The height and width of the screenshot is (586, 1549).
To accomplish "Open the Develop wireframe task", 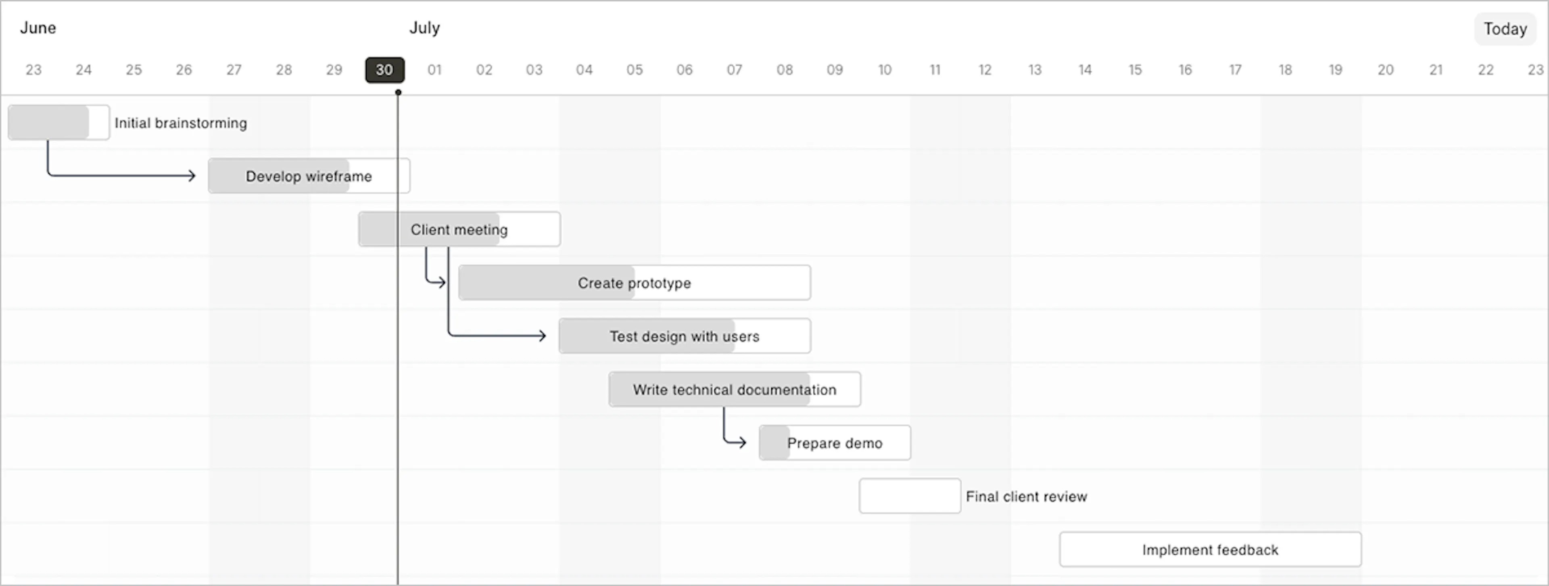I will pos(309,176).
